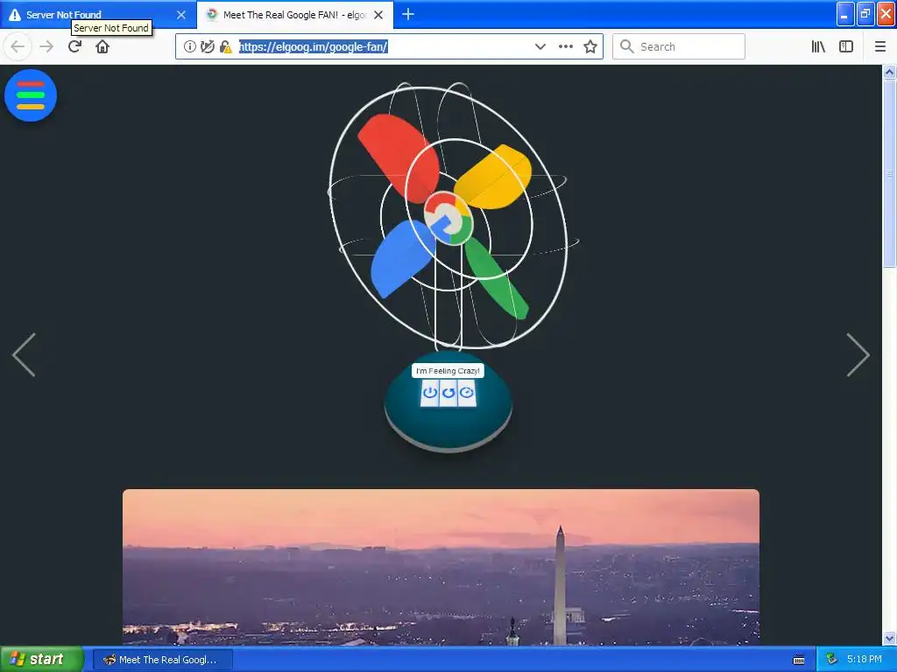Click the on-screen keyboard tray icon
Image resolution: width=897 pixels, height=672 pixels.
click(799, 660)
